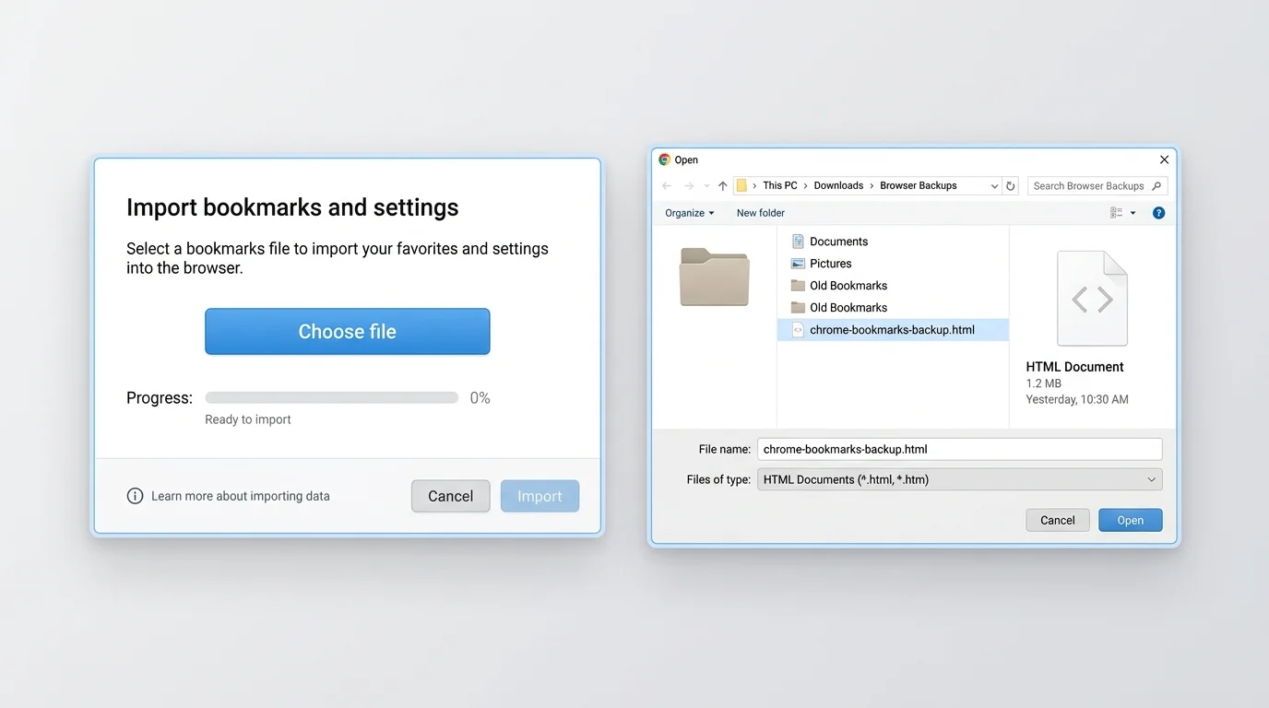Viewport: 1269px width, 708px height.
Task: Open the Files of type dropdown
Action: [x=959, y=479]
